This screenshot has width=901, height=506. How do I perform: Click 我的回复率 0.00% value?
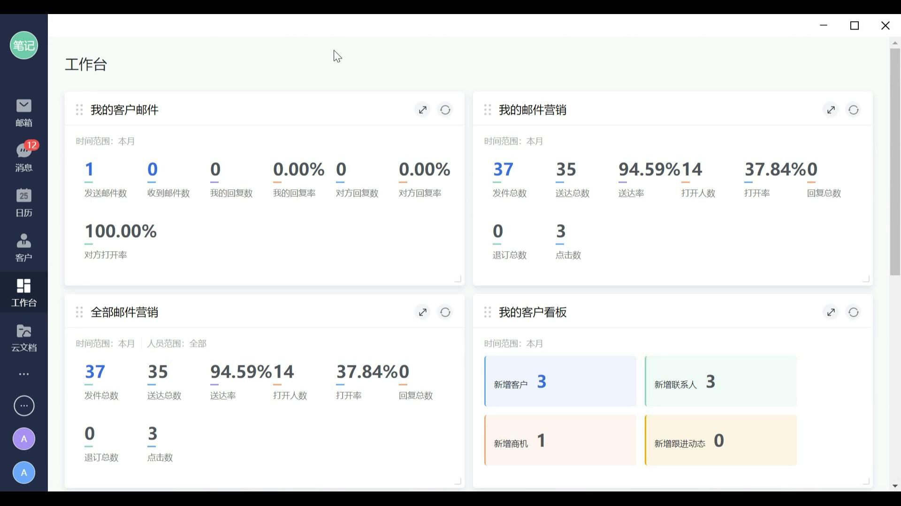pos(298,169)
